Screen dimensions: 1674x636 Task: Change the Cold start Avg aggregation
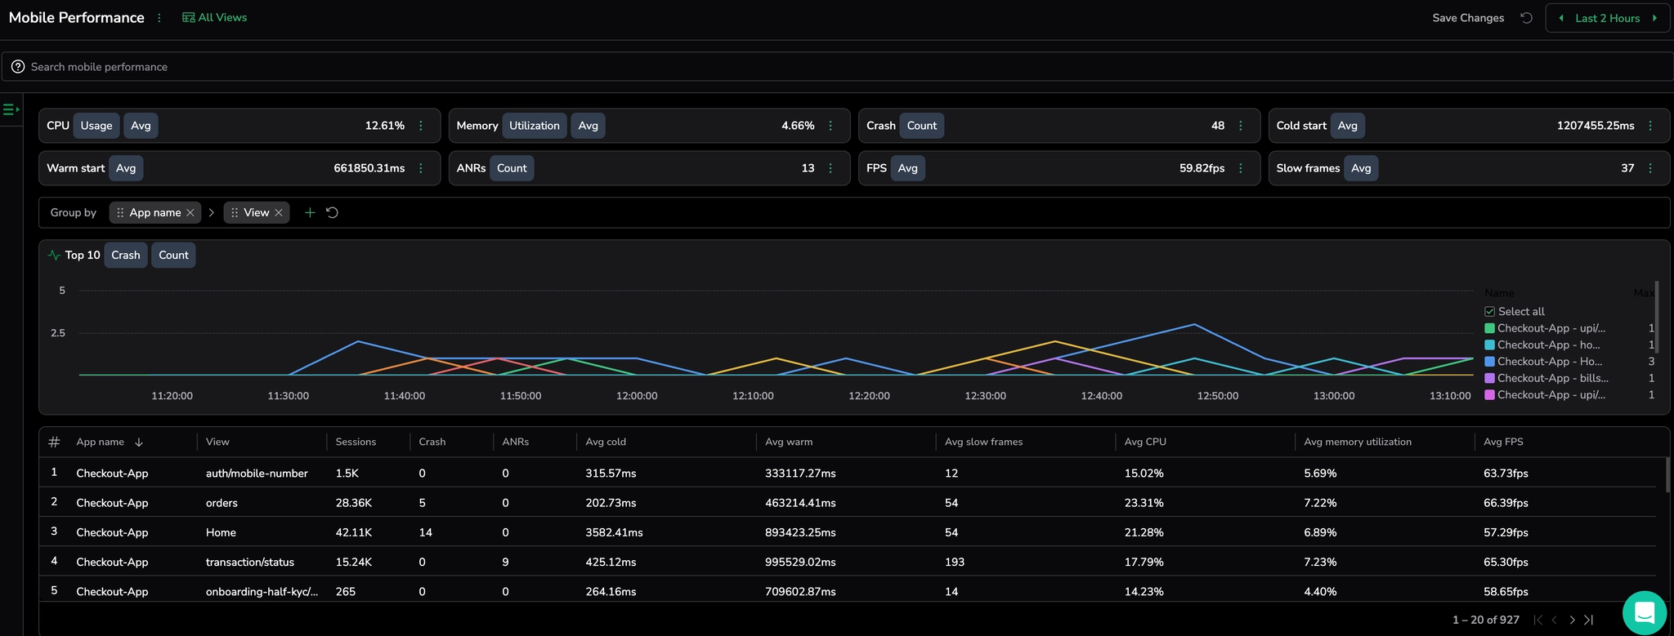tap(1347, 126)
